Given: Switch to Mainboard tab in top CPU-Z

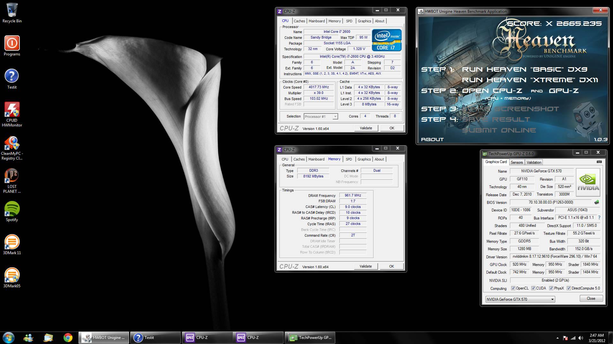Looking at the screenshot, I should click(317, 21).
